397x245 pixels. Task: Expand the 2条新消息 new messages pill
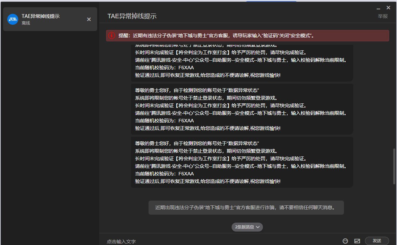247,227
